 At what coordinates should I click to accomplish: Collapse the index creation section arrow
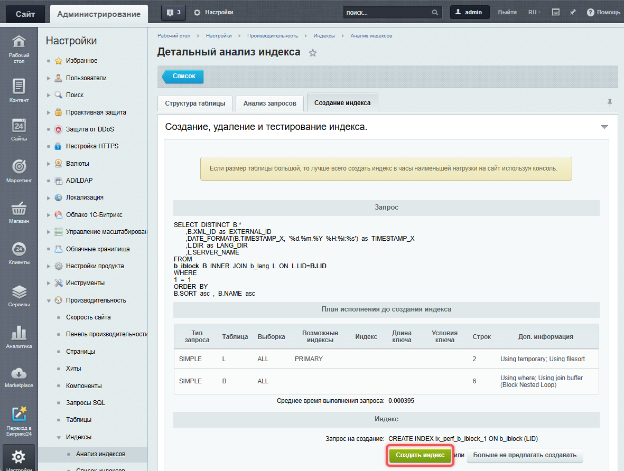coord(604,127)
